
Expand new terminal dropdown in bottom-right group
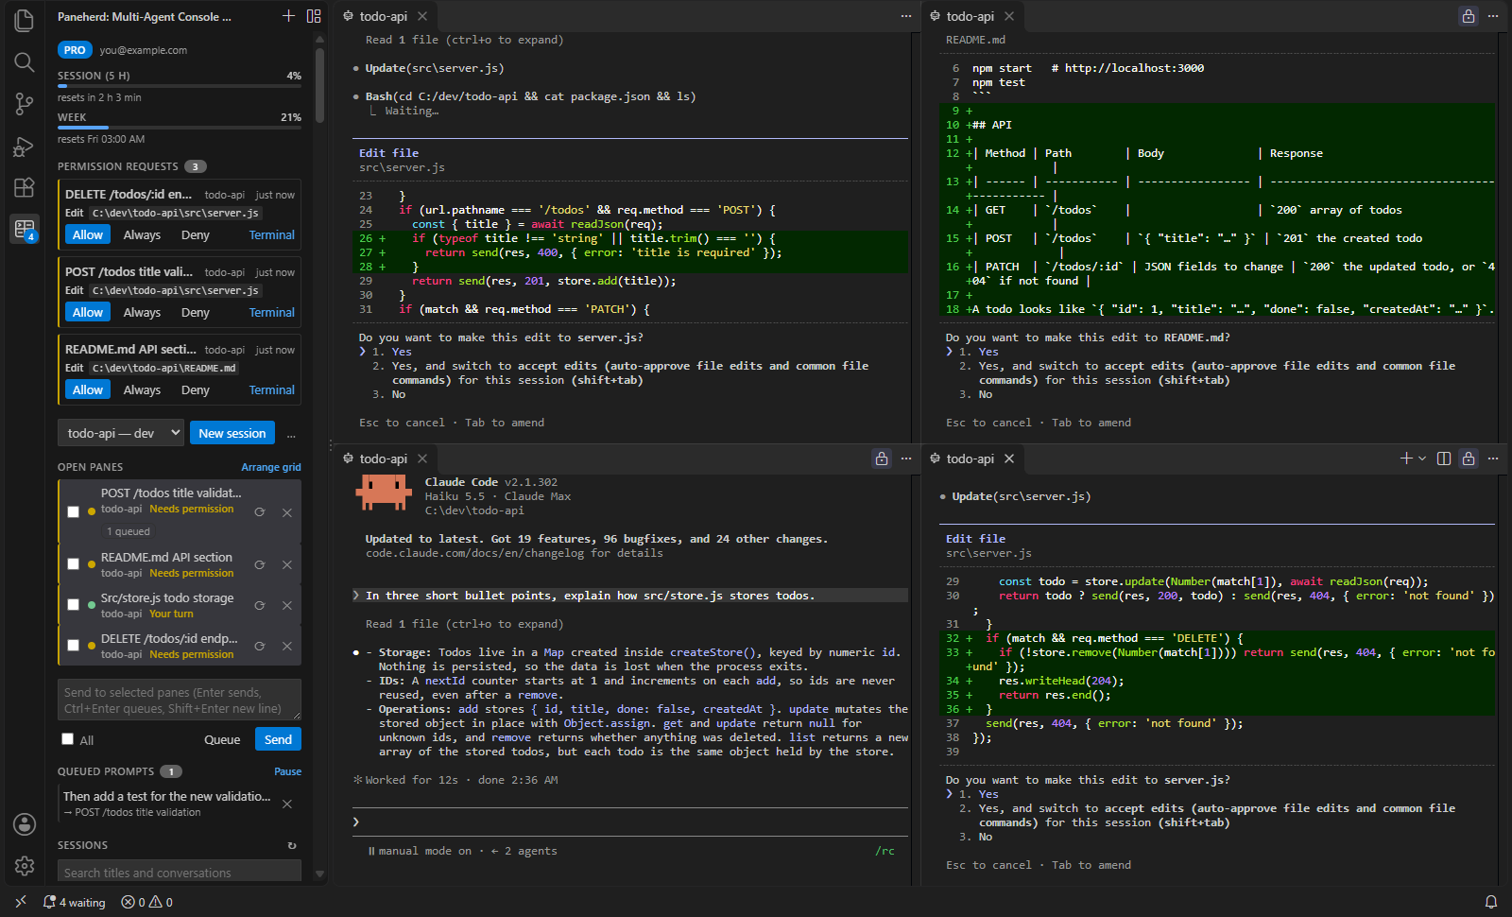tap(1422, 458)
